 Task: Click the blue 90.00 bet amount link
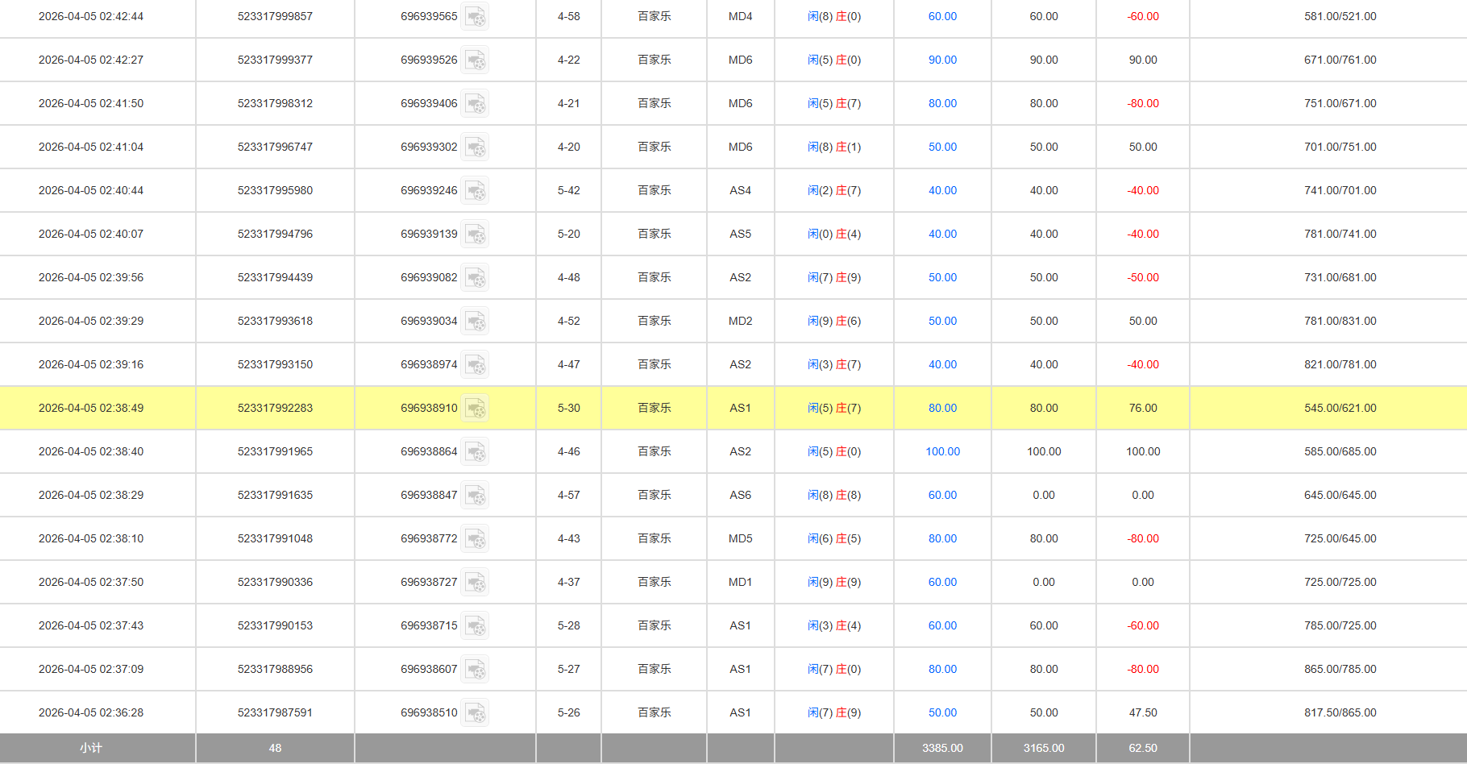coord(942,60)
